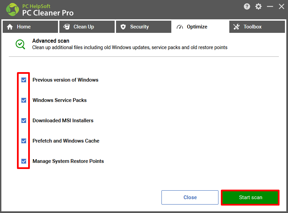Uncheck Windows Service Packs checkbox
The width and height of the screenshot is (288, 213).
pos(24,100)
